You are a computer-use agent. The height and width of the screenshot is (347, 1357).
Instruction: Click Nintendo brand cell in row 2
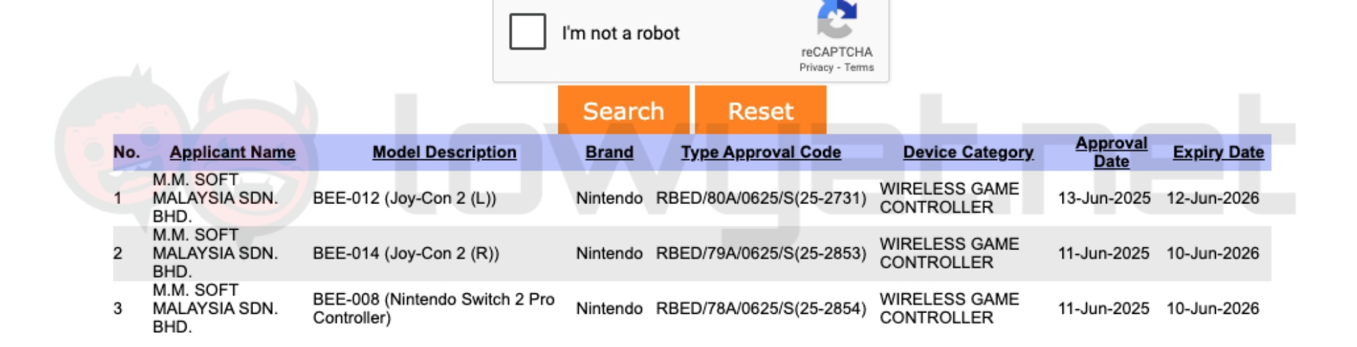click(609, 253)
